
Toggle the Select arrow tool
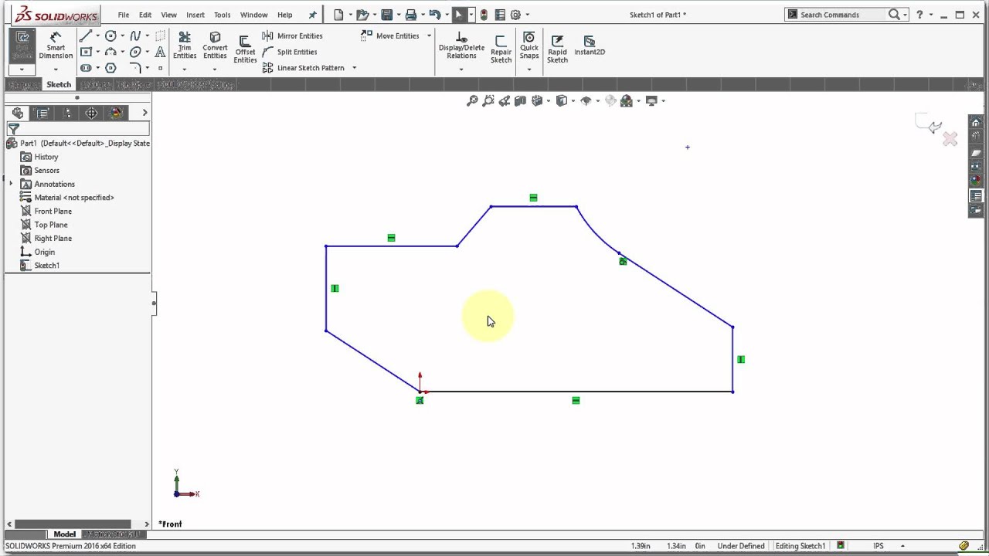(x=458, y=15)
